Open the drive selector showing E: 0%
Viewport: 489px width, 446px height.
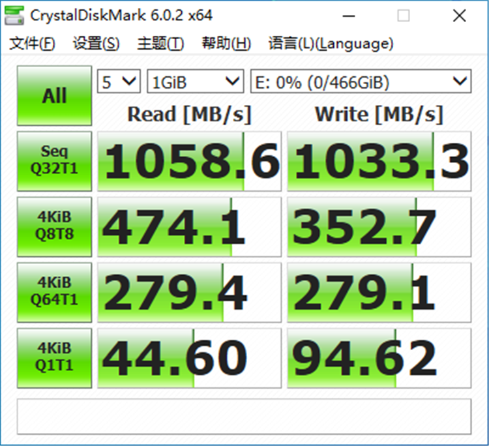point(361,82)
